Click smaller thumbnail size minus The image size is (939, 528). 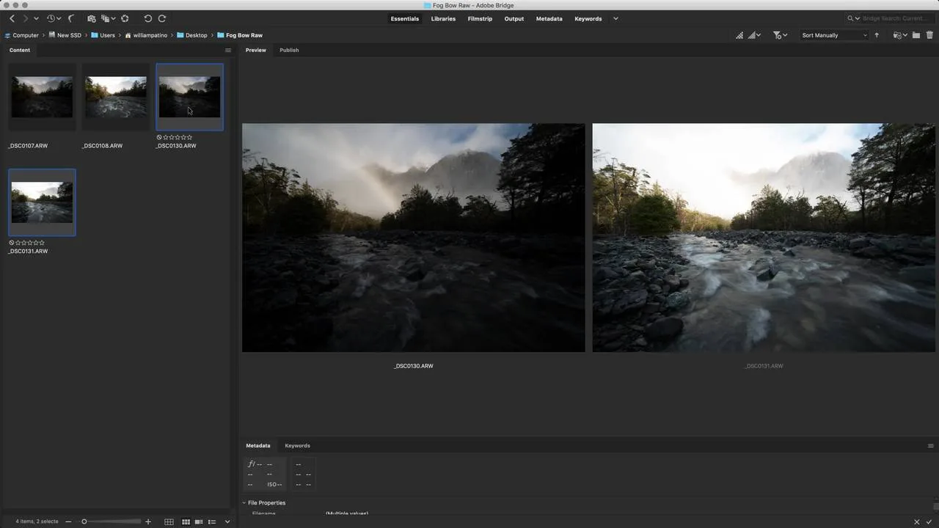click(68, 521)
